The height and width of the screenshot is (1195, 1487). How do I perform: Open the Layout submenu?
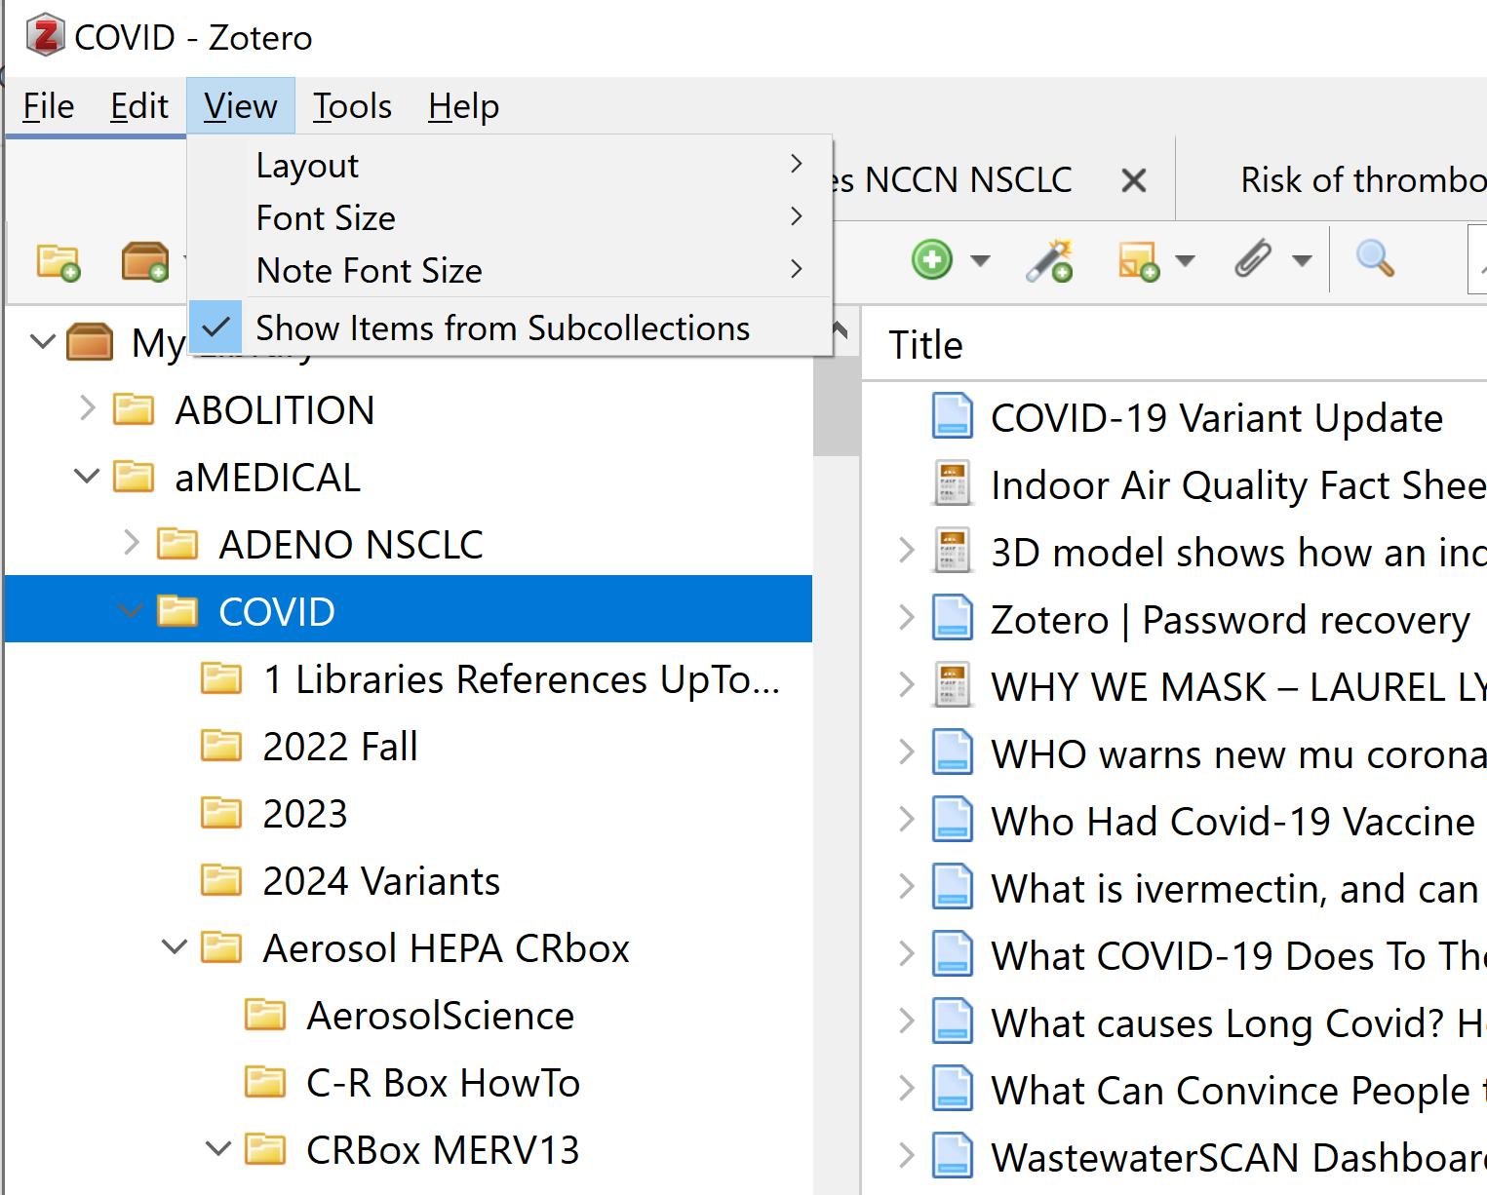pos(510,165)
